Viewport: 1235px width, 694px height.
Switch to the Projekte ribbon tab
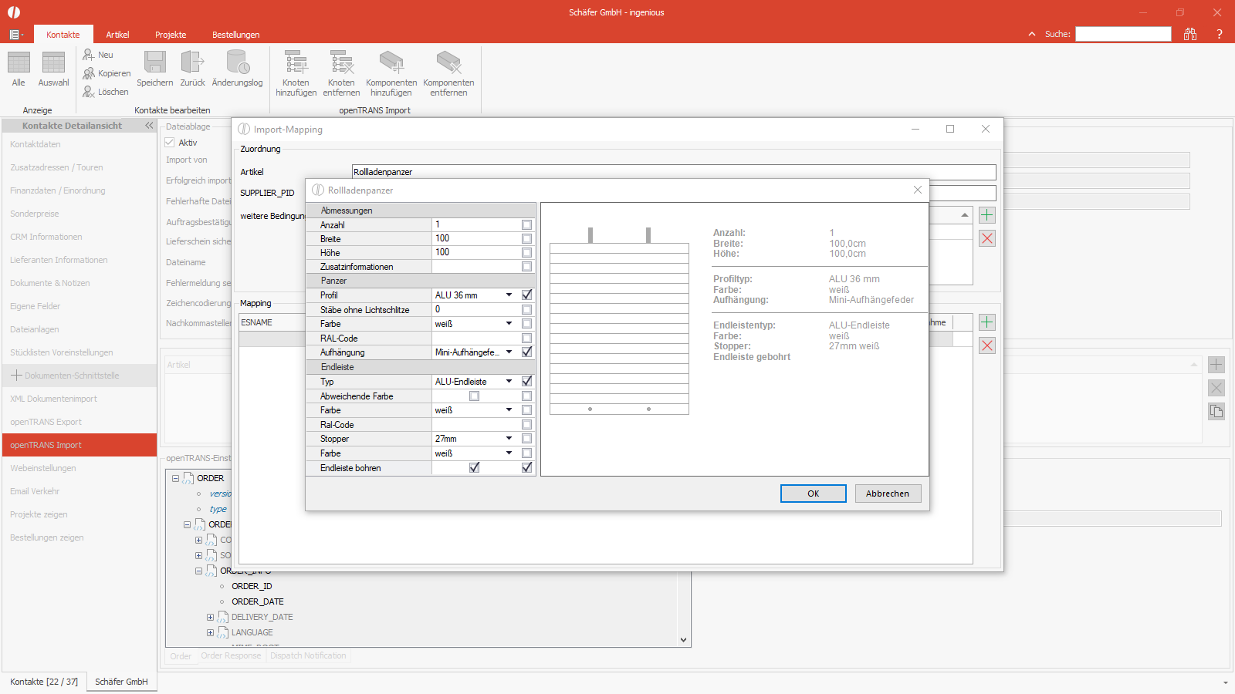tap(171, 35)
